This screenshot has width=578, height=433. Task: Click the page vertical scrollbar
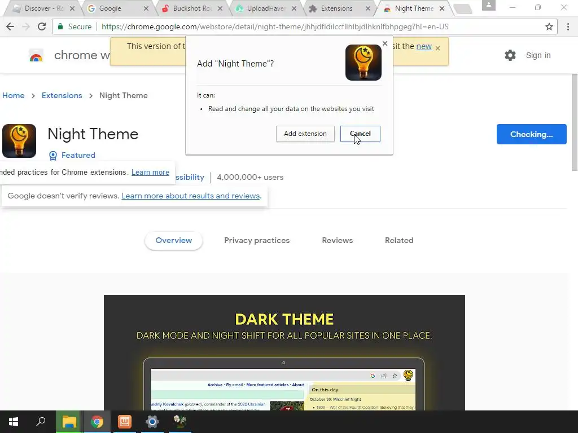(575, 122)
